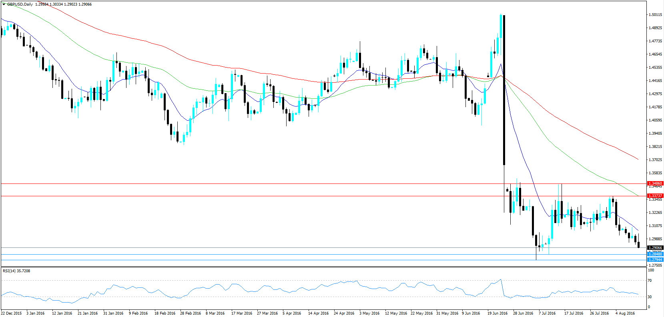Click the 8 Mar 2016 date label
This screenshot has width=664, height=317.
pos(215,313)
